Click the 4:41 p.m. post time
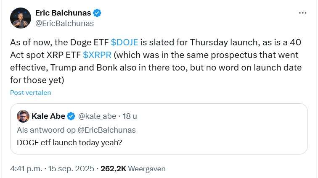Screen dimensions: 318x178 (x=26, y=169)
